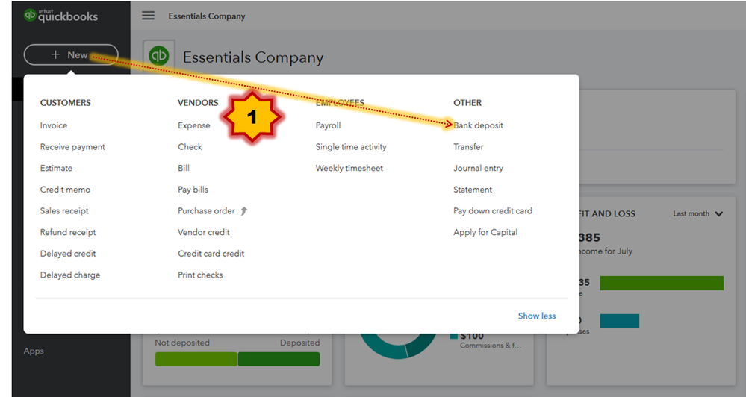The image size is (746, 397).
Task: Open the Last month period dropdown
Action: coord(698,214)
